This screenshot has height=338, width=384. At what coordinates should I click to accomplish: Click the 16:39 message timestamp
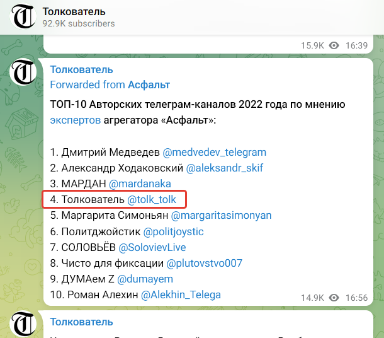[356, 45]
